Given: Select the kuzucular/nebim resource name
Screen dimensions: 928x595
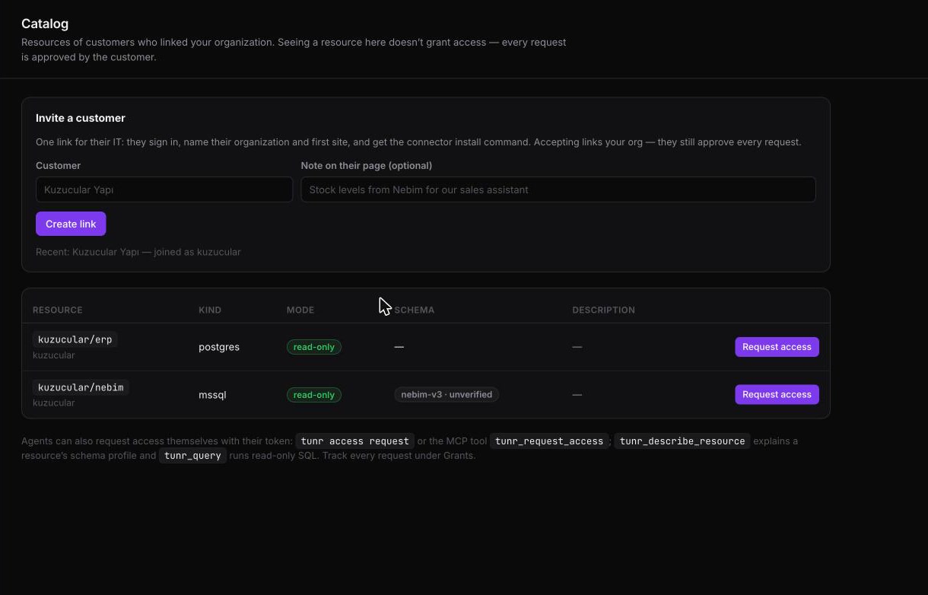Looking at the screenshot, I should pyautogui.click(x=81, y=387).
